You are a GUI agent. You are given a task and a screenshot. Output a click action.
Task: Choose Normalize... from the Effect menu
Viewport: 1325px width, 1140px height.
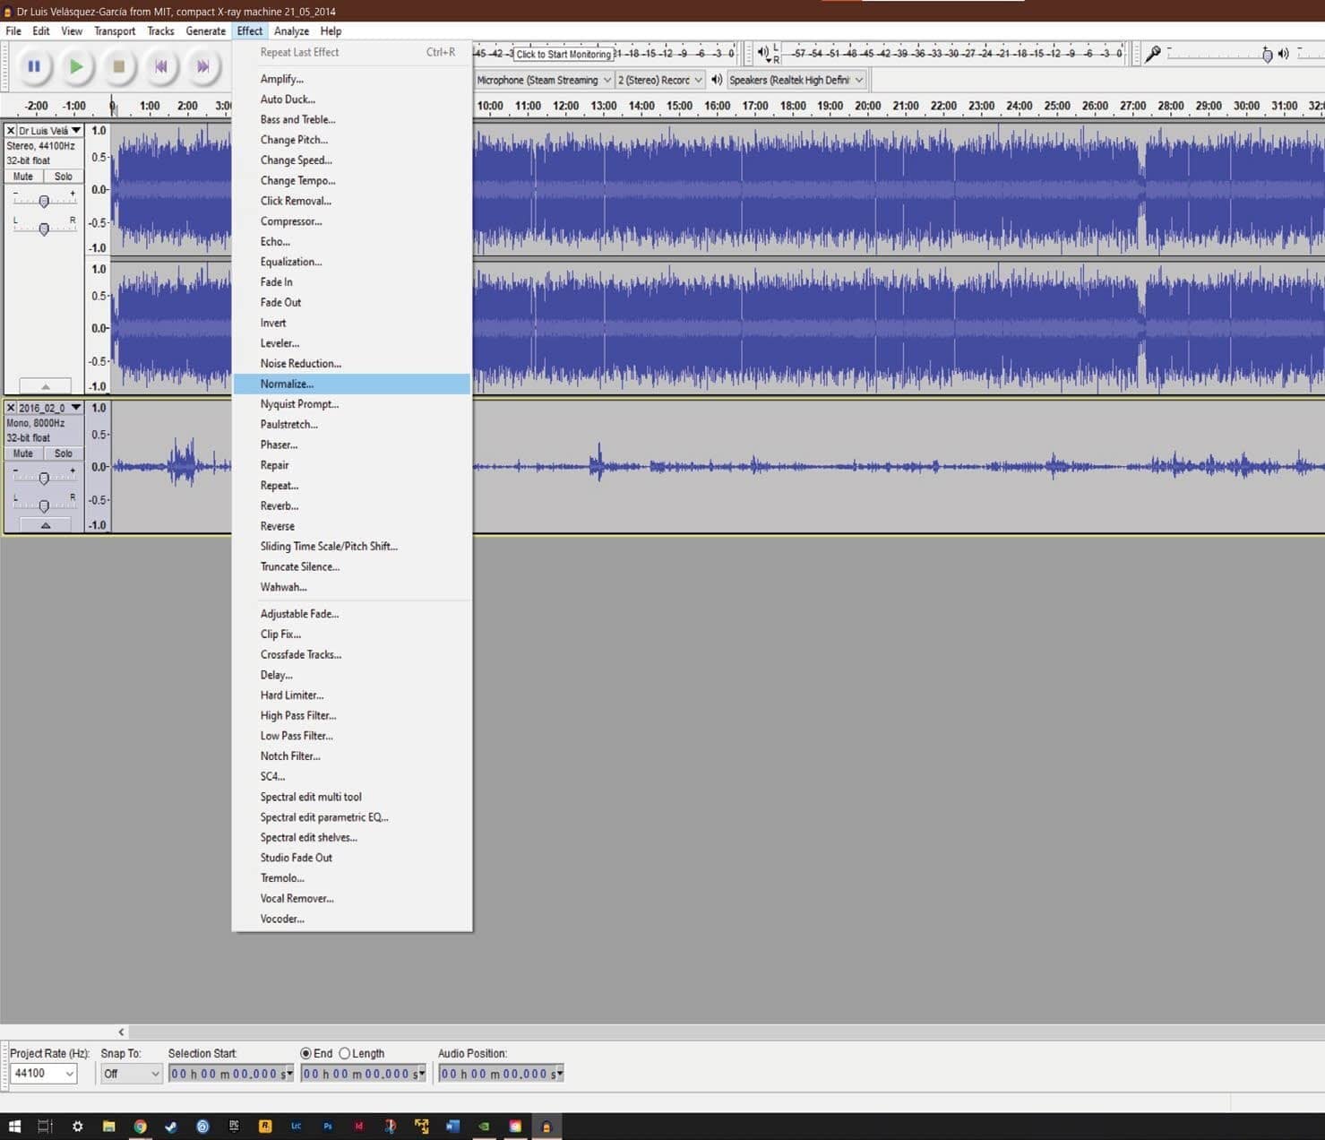pos(351,384)
